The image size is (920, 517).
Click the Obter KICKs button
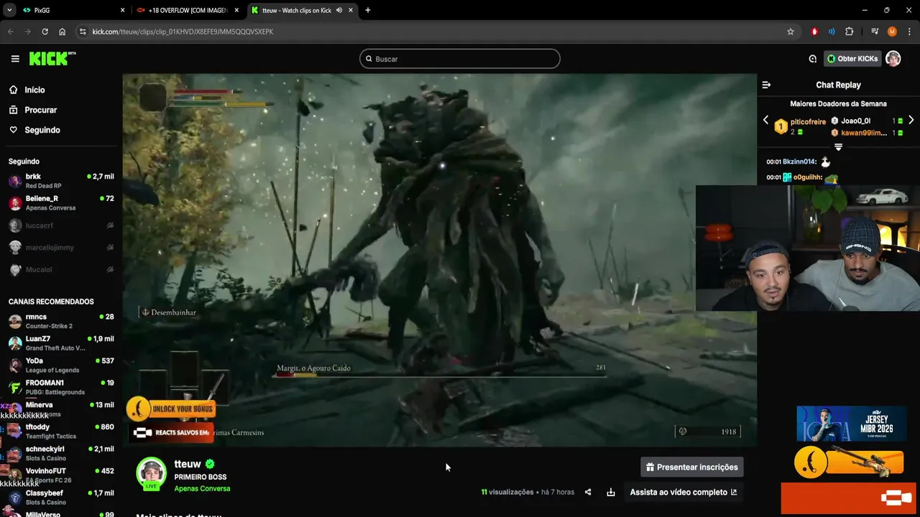[852, 59]
